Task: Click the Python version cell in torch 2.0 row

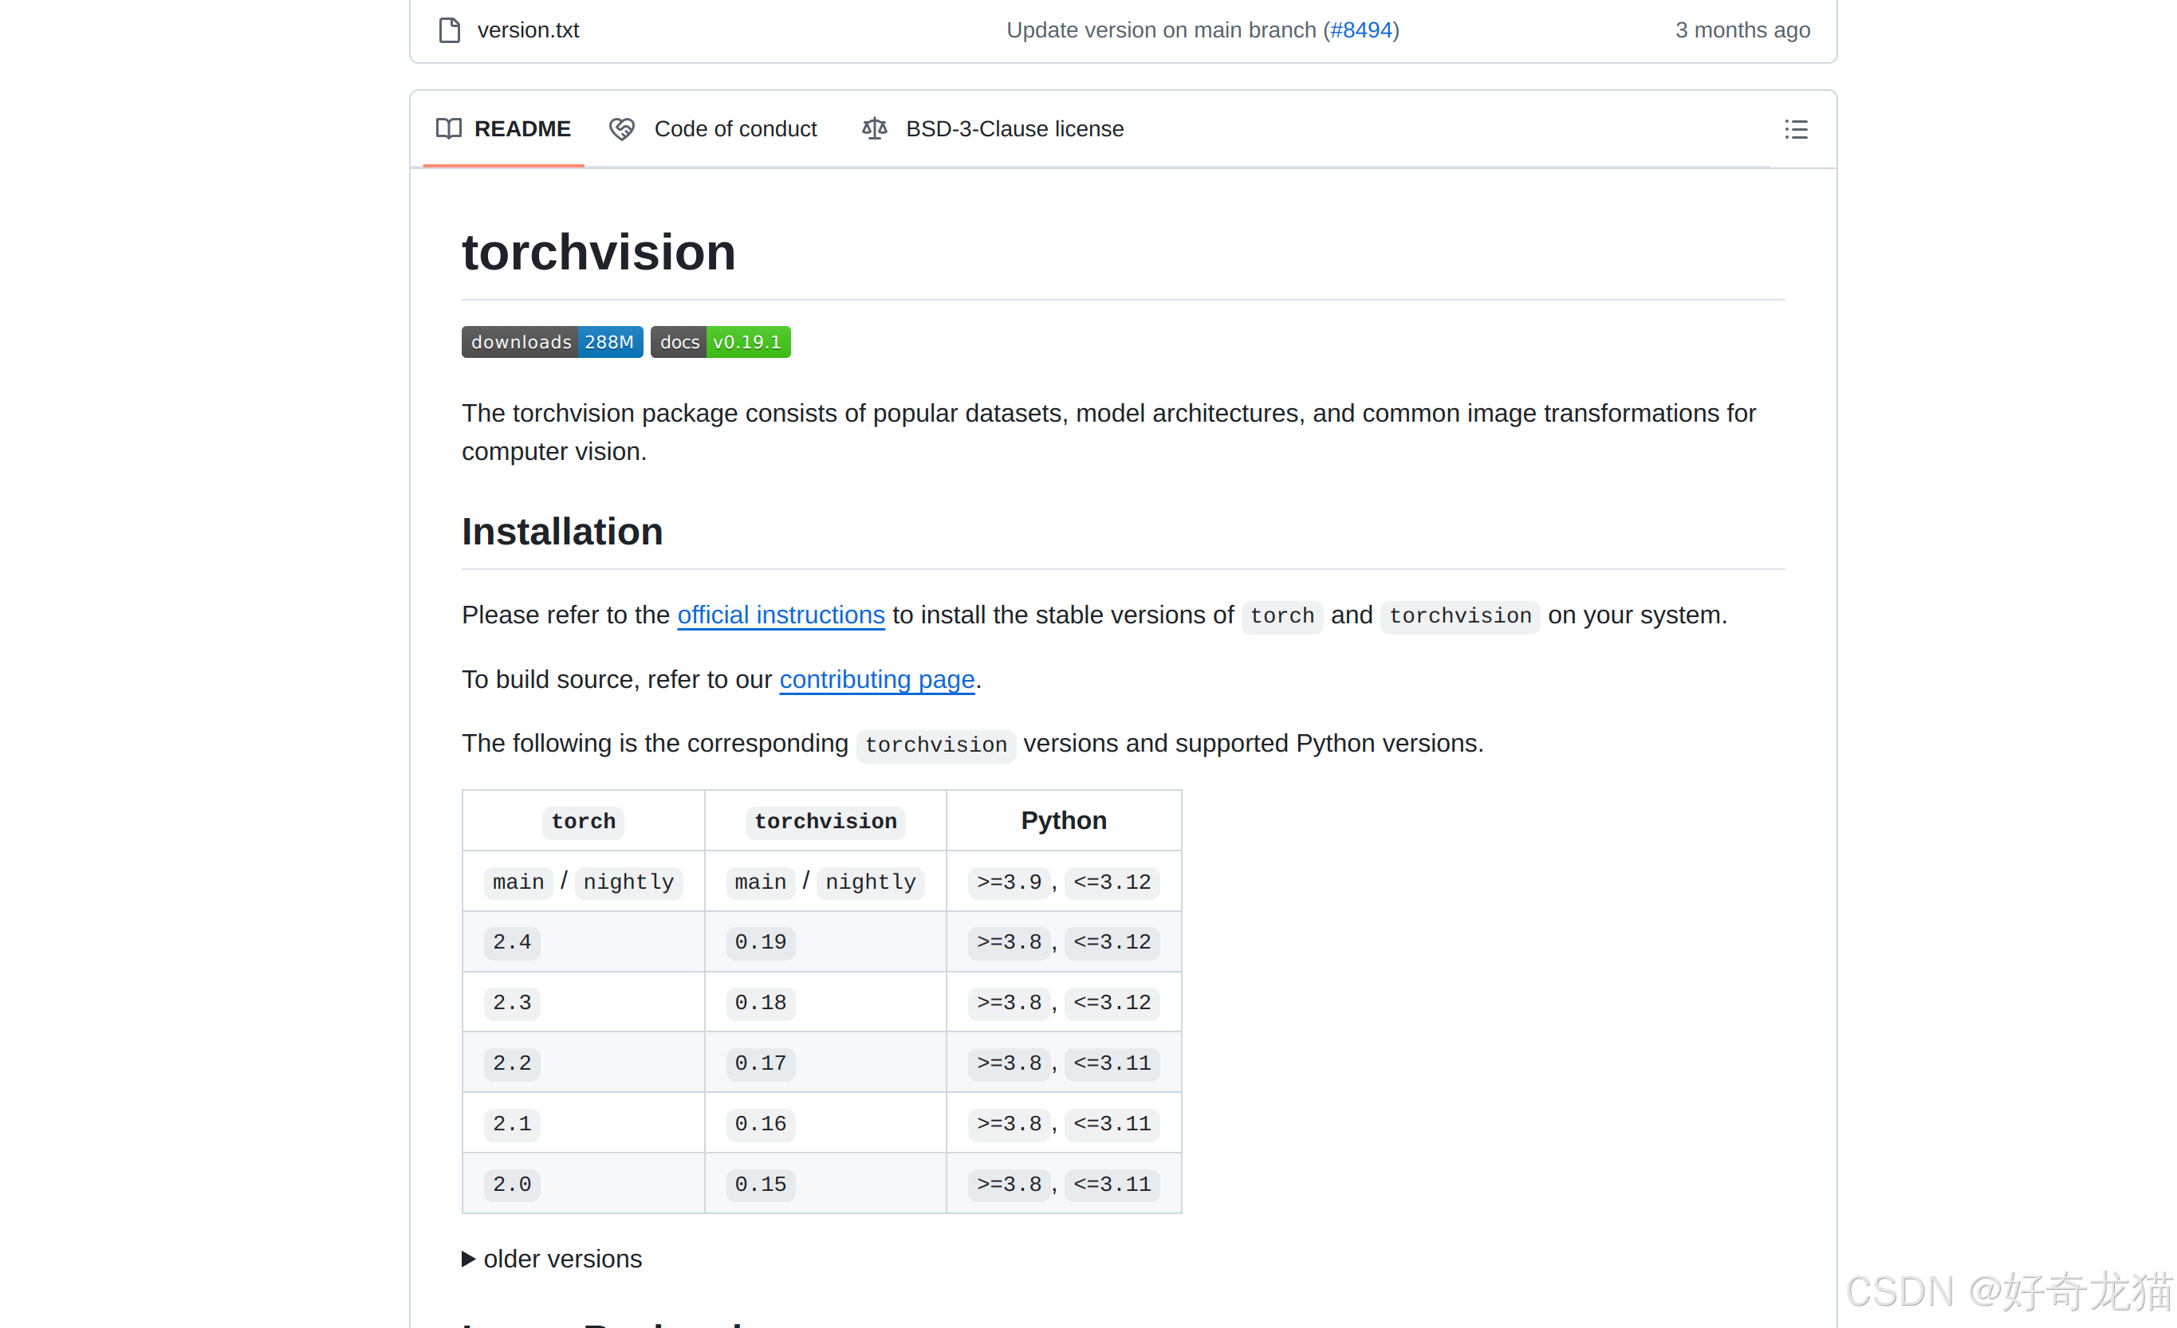Action: pyautogui.click(x=1064, y=1183)
